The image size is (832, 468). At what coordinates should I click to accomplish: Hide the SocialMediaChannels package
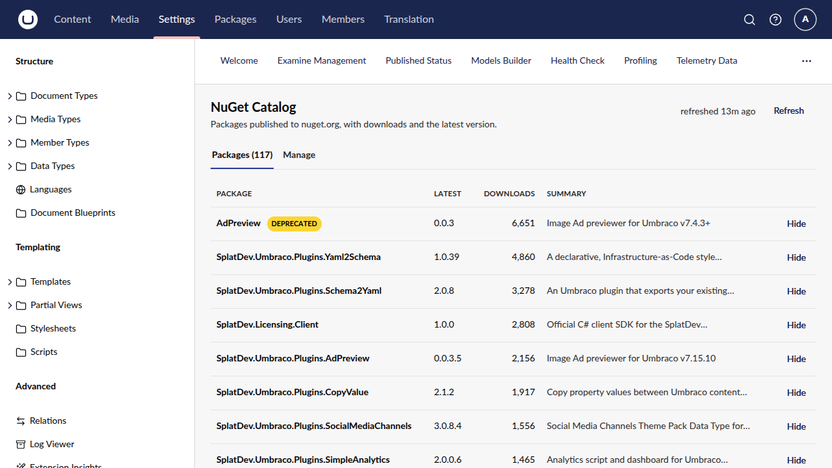(x=796, y=426)
